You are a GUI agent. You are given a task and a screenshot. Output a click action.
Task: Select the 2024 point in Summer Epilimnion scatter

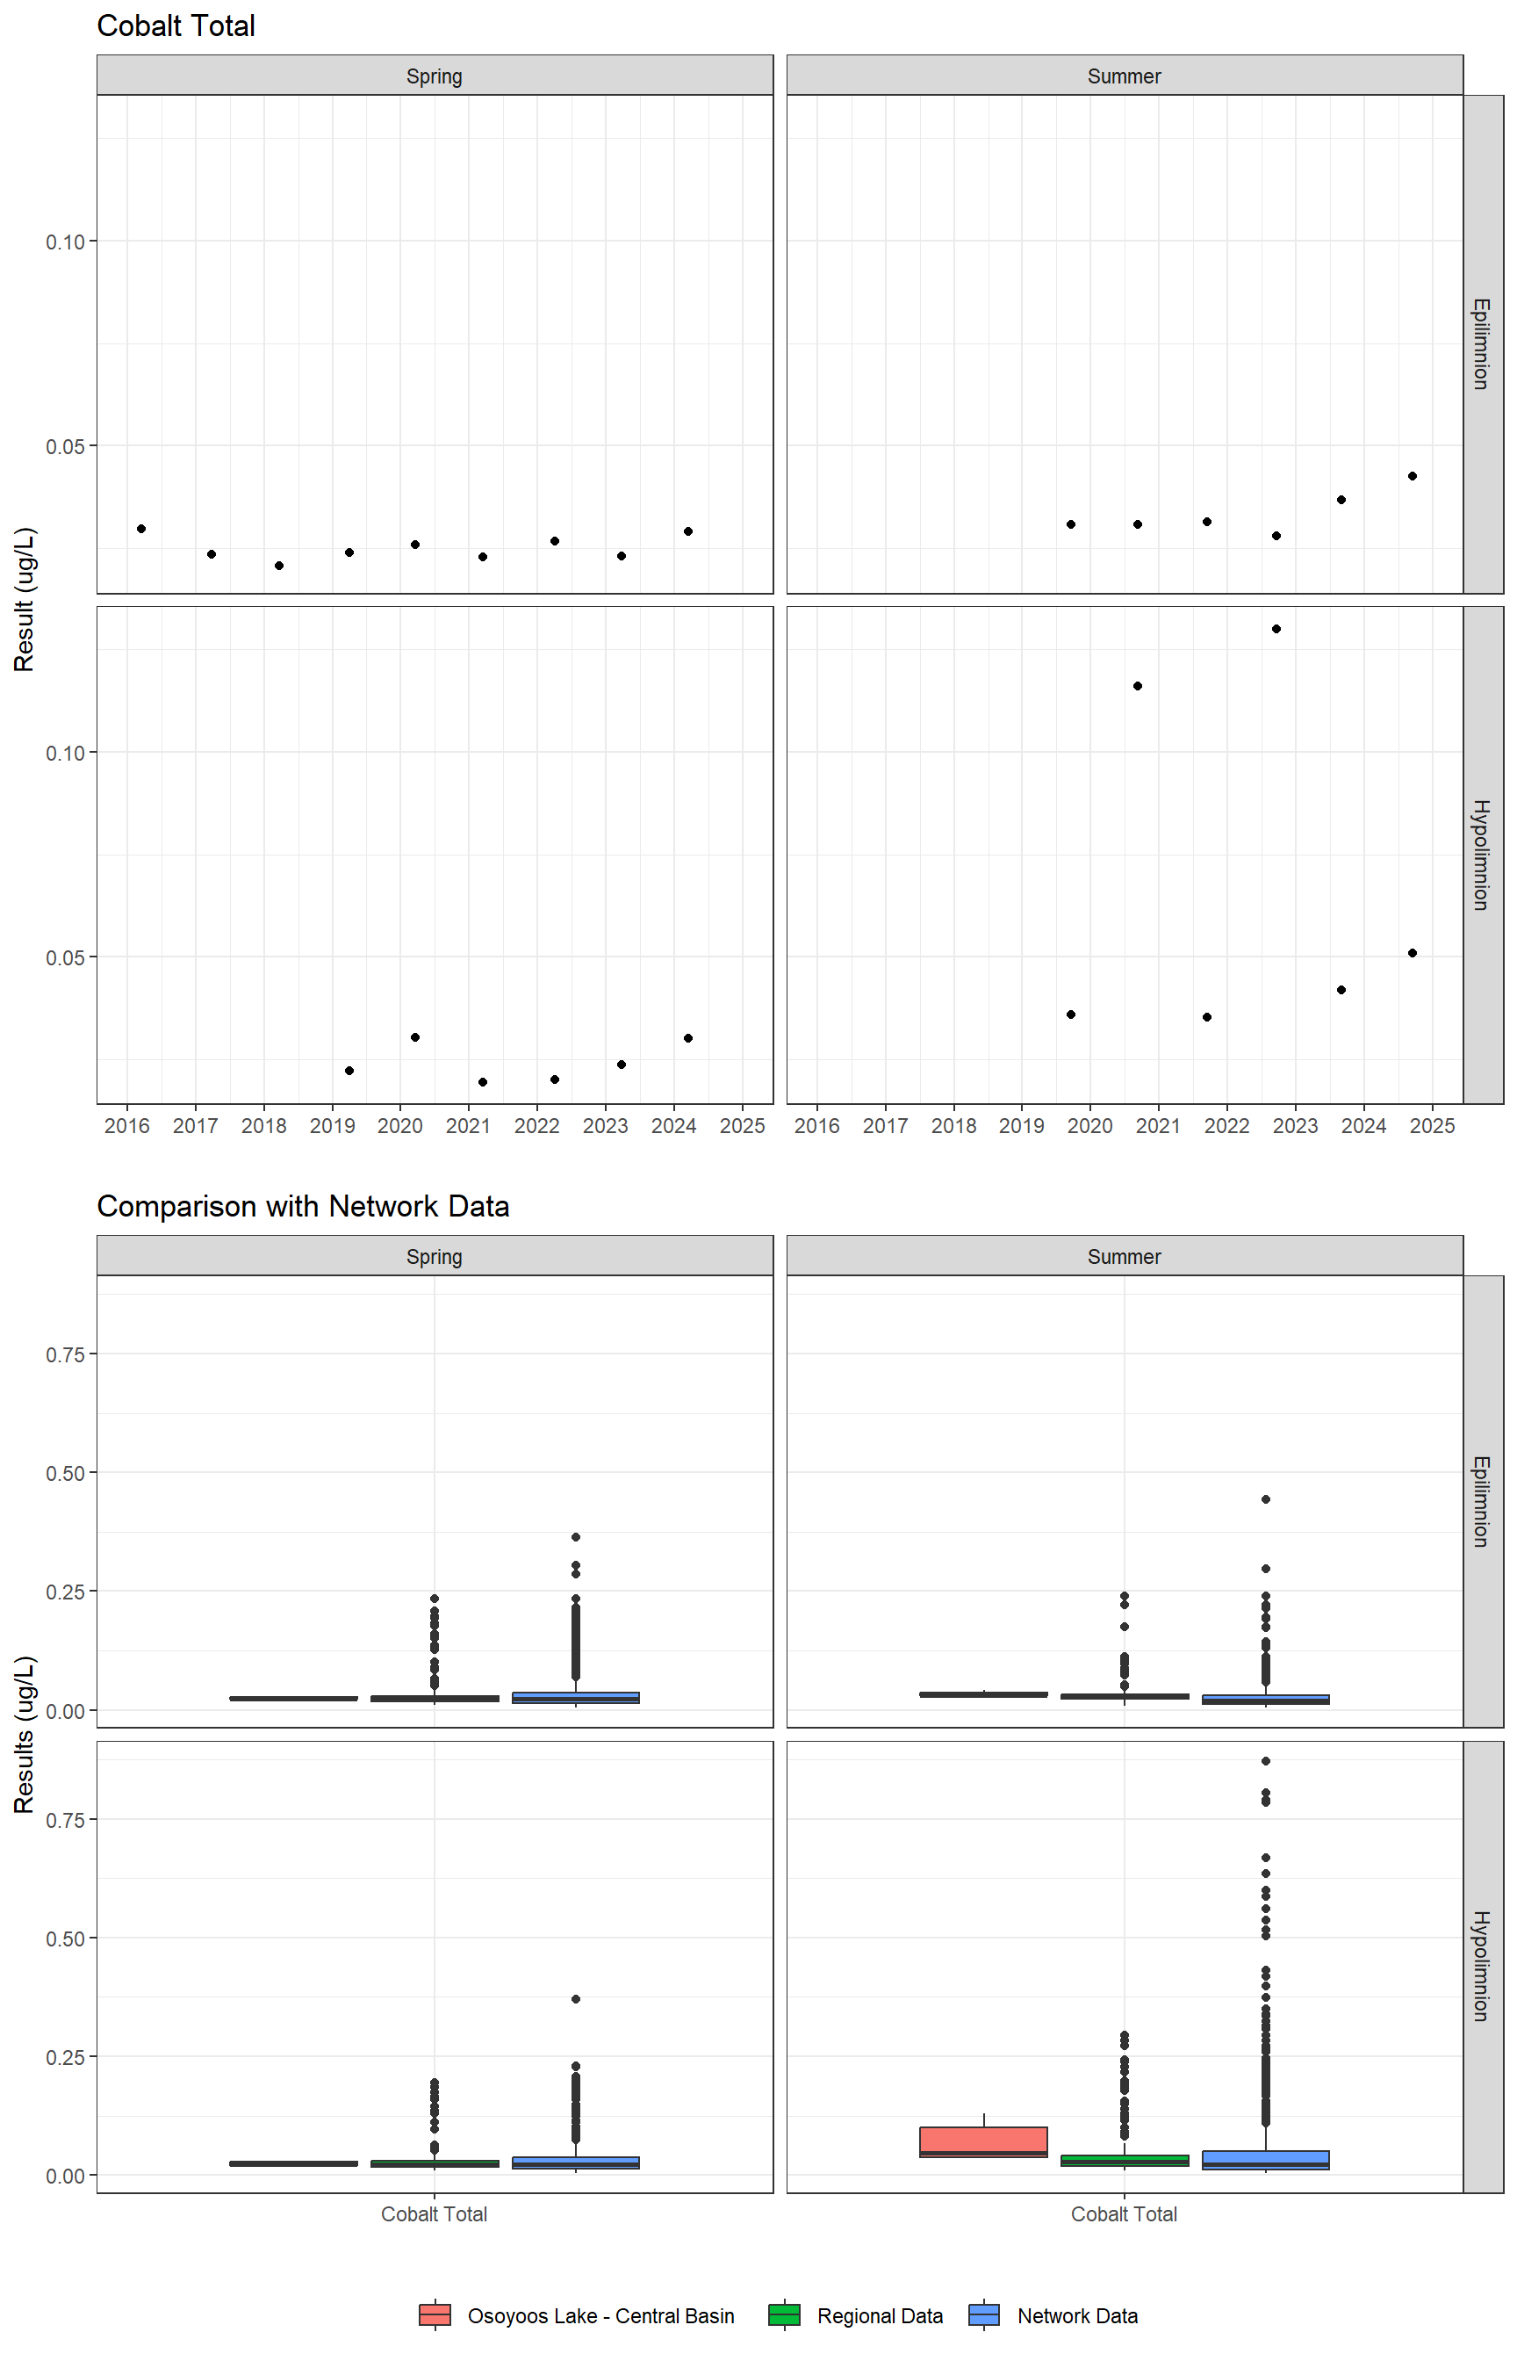(1412, 476)
